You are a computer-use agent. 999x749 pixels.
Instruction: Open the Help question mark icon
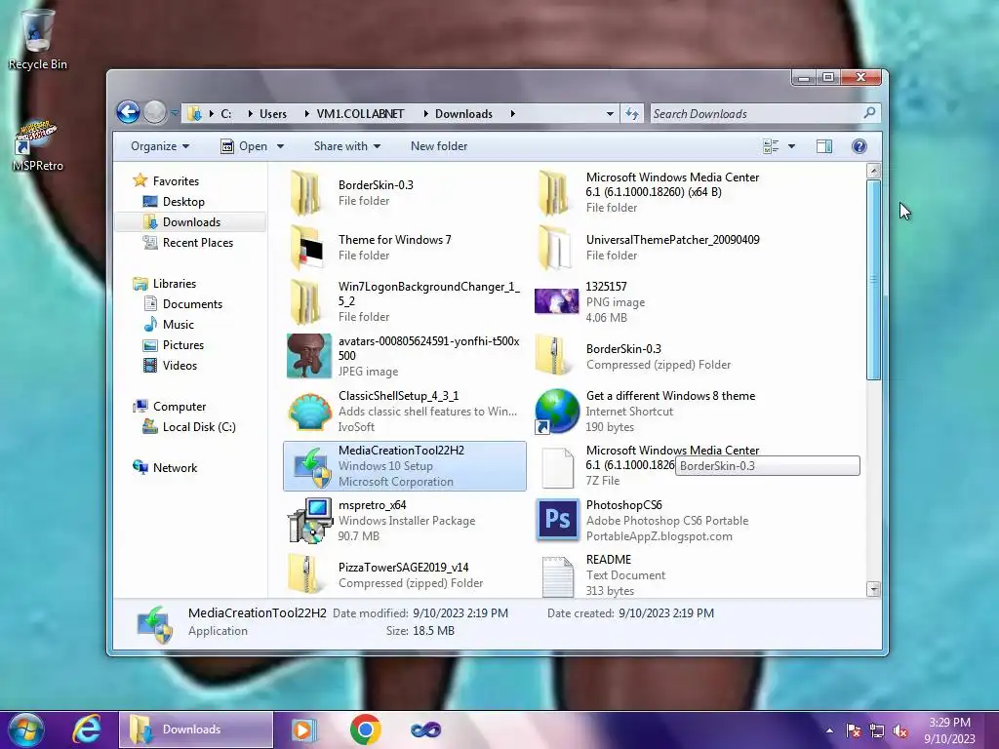(x=859, y=146)
